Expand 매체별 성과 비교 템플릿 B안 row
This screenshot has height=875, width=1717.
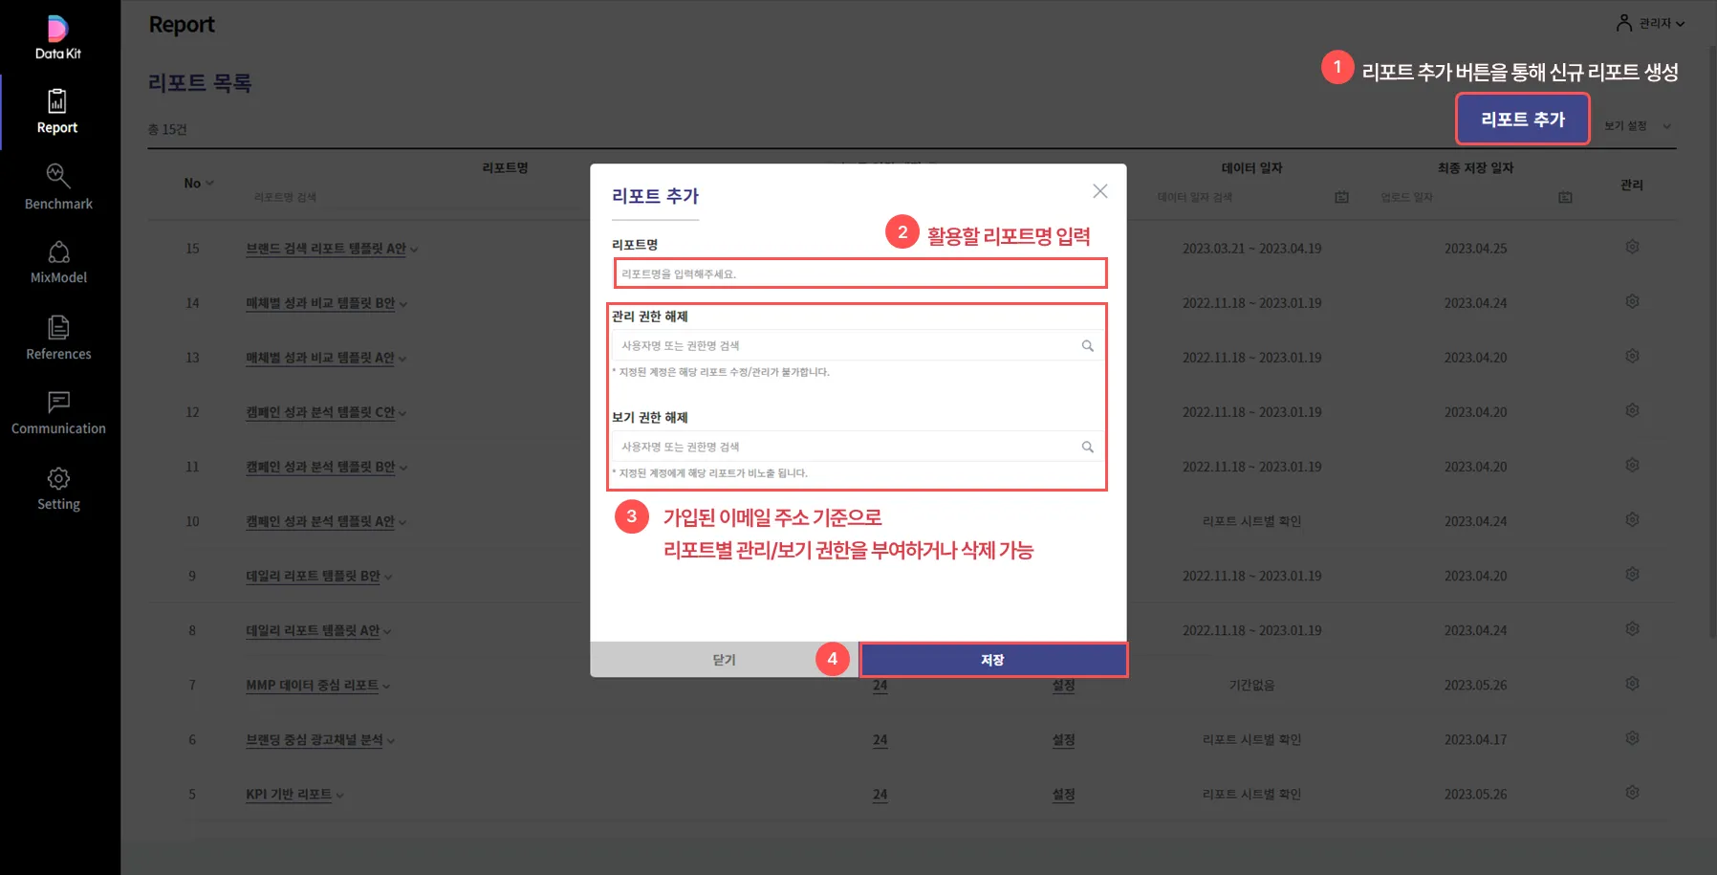point(403,304)
